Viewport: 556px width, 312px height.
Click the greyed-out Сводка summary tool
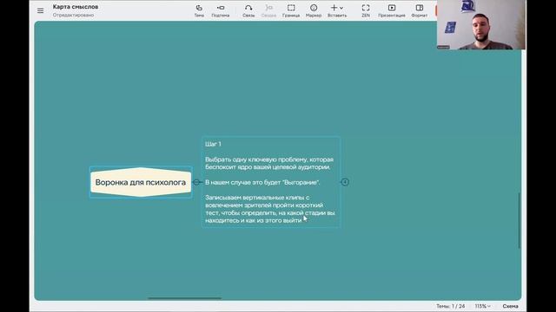click(268, 10)
